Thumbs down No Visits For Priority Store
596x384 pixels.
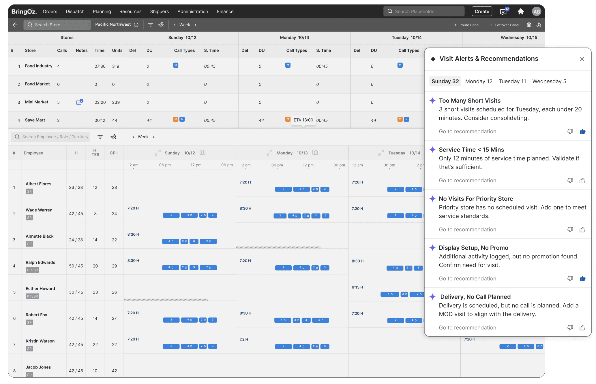(x=570, y=230)
